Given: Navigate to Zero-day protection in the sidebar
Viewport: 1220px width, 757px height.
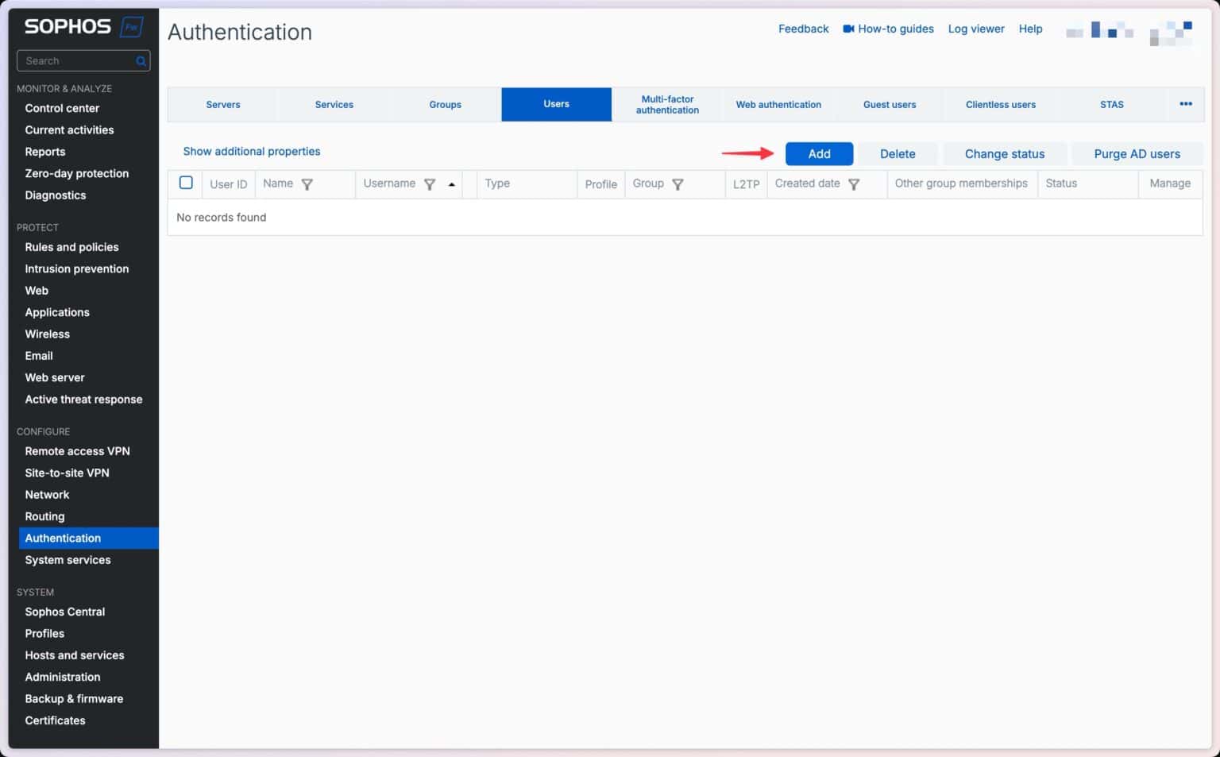Looking at the screenshot, I should point(76,173).
